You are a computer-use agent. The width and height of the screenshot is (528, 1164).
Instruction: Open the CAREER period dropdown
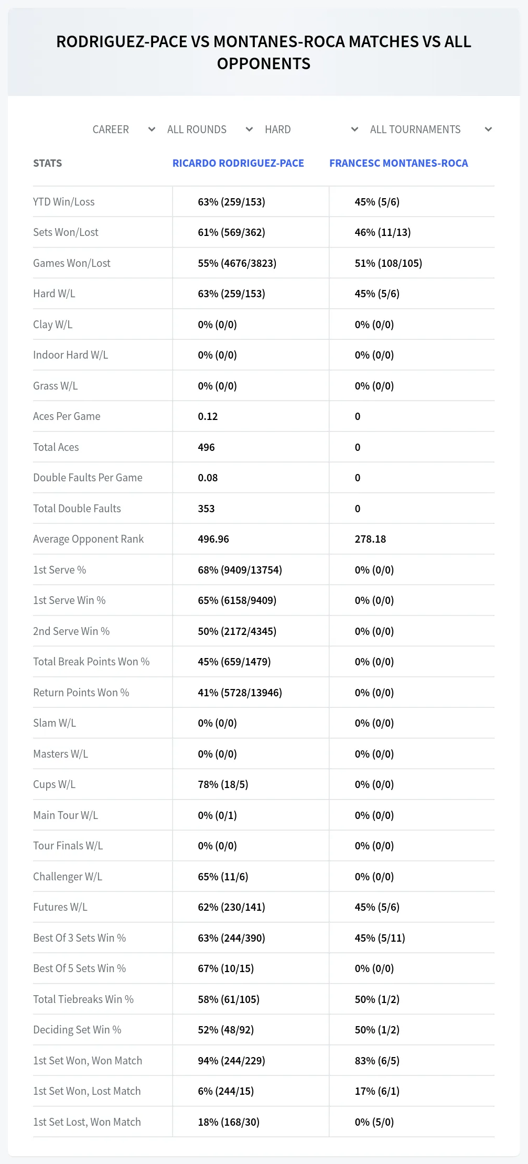pyautogui.click(x=124, y=130)
